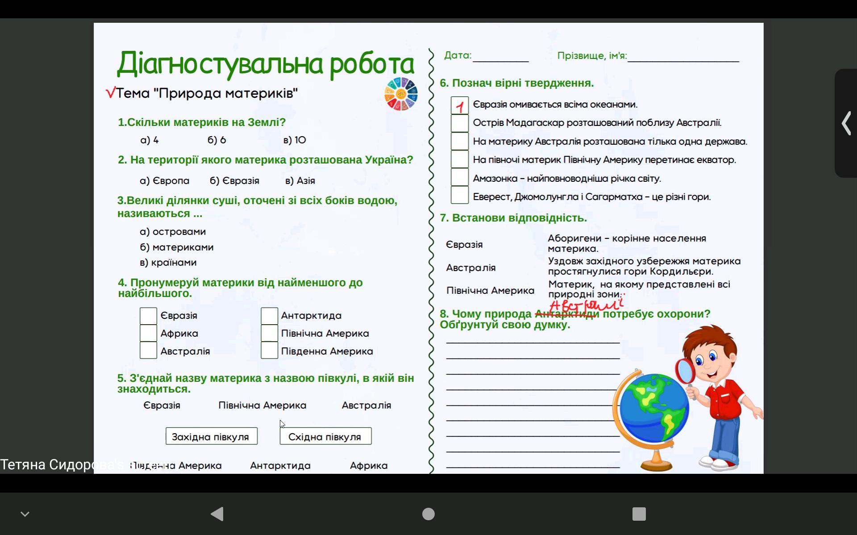Select numbering box beside Австралія in task 4
Screen dimensions: 857x535
pyautogui.click(x=148, y=350)
